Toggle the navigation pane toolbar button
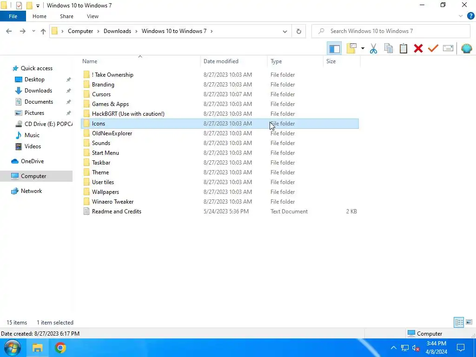The width and height of the screenshot is (476, 357). click(x=334, y=48)
